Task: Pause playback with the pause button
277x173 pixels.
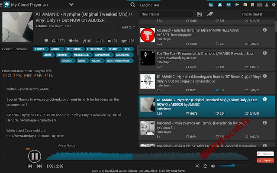Action: pos(35,156)
